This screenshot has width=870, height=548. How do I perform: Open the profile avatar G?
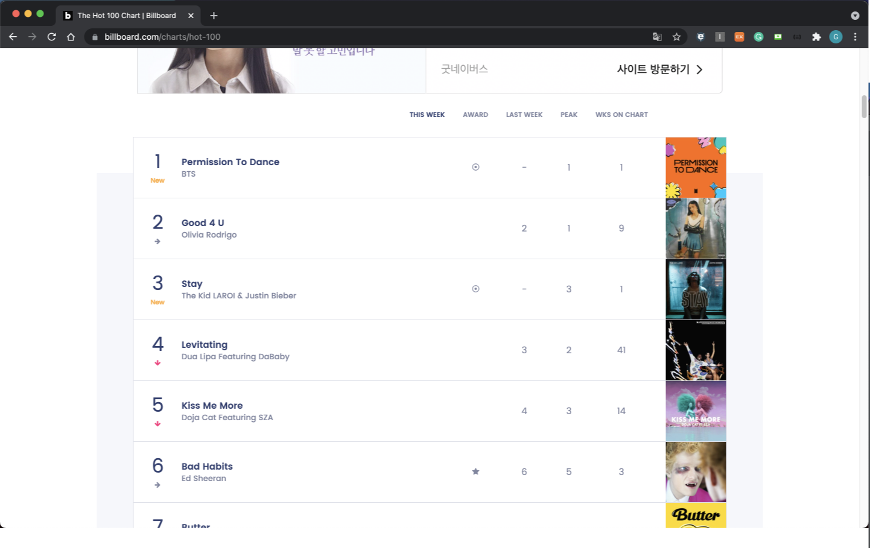(836, 37)
